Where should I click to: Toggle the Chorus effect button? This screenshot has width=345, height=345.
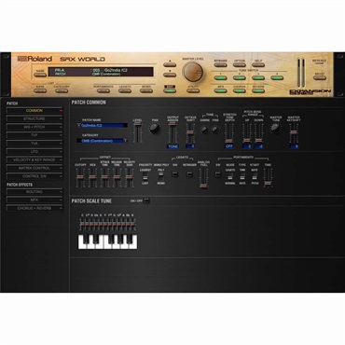240,90
